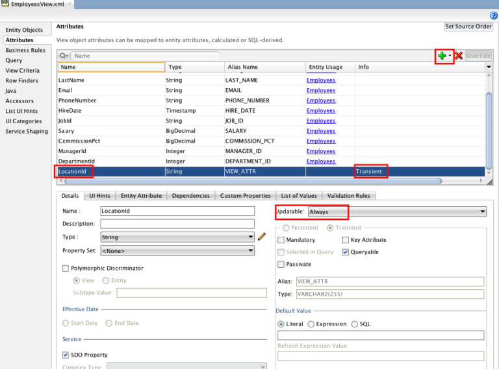499x369 pixels.
Task: Open the Type String dropdown
Action: [177, 237]
